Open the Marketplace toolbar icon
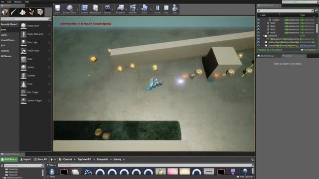Screen dimensions: 319x179 tap(96, 9)
